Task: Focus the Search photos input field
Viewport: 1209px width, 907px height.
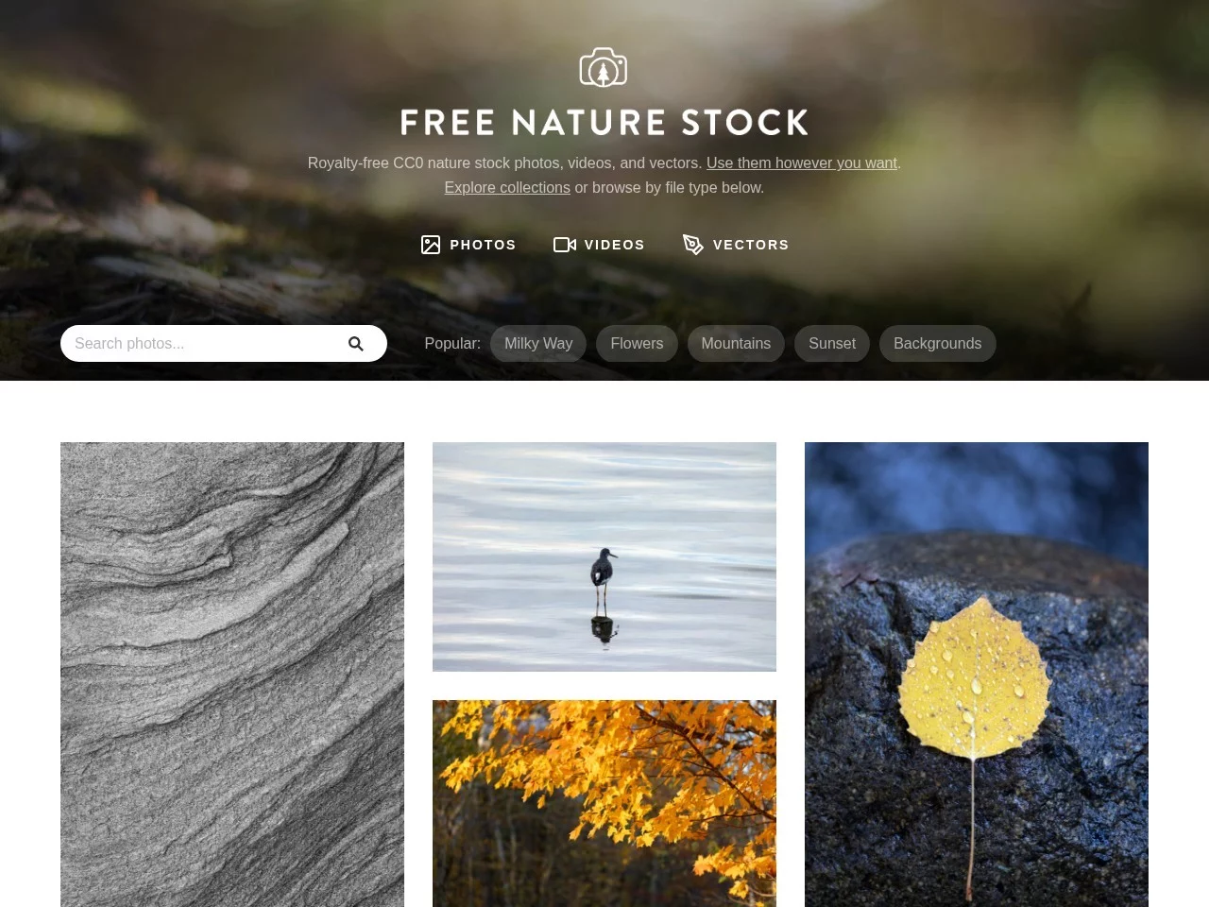Action: pyautogui.click(x=224, y=344)
